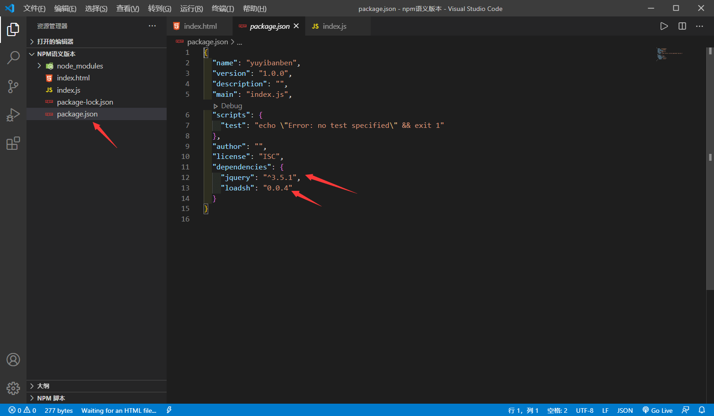Expand the 大纲 outline section
714x416 pixels.
[x=96, y=386]
